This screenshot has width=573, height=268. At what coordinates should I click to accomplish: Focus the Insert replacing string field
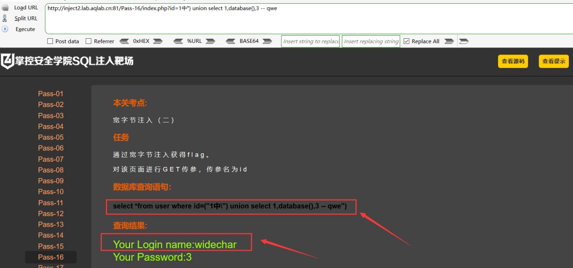pos(371,41)
